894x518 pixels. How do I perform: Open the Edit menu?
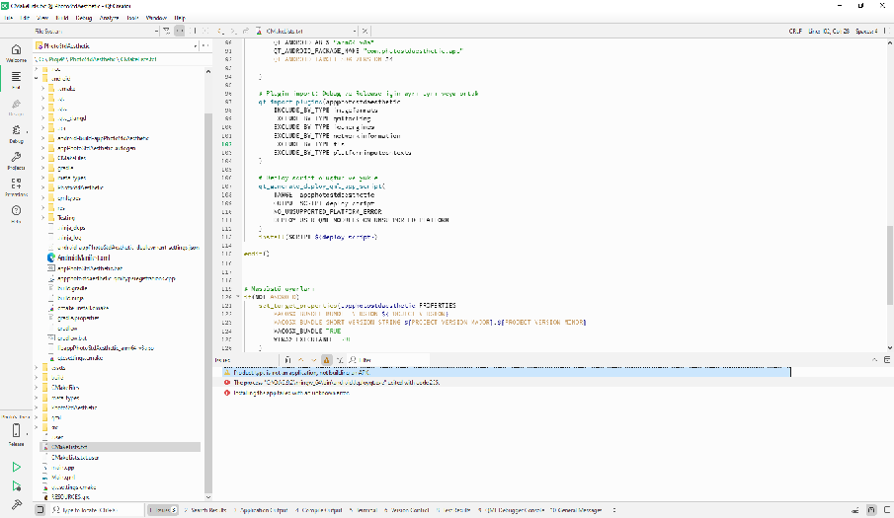[25, 18]
